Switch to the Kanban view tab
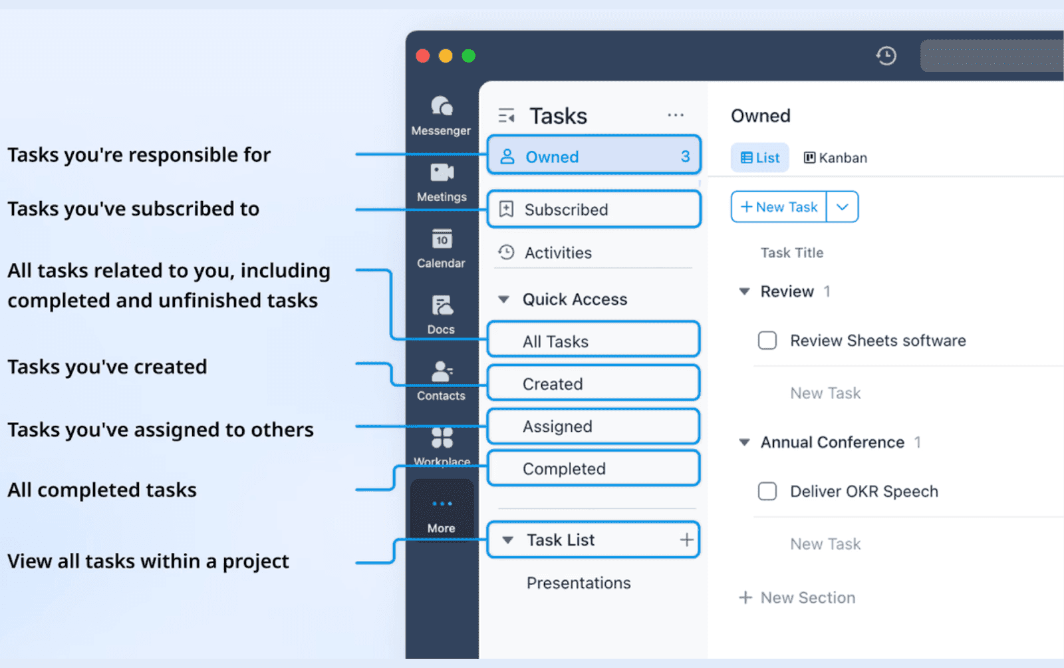Screen dimensions: 1064x668 pos(834,158)
